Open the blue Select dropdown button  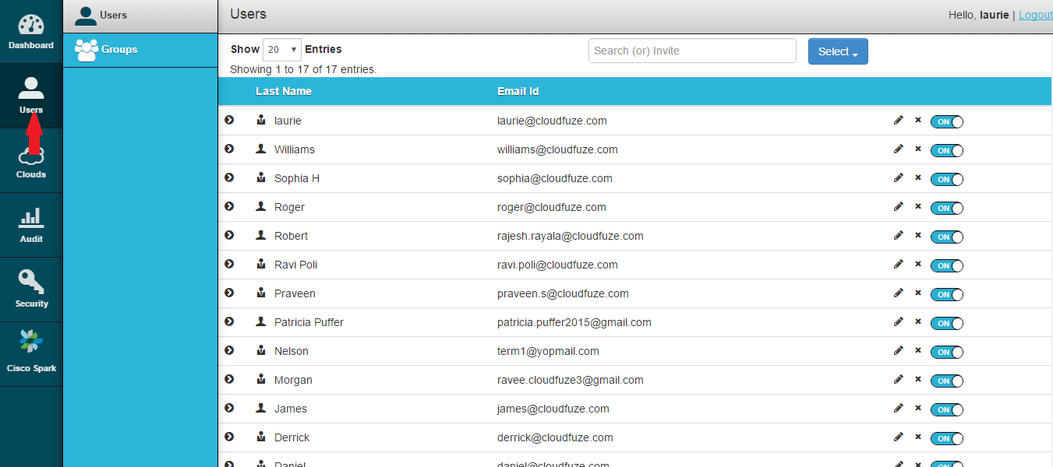(838, 51)
